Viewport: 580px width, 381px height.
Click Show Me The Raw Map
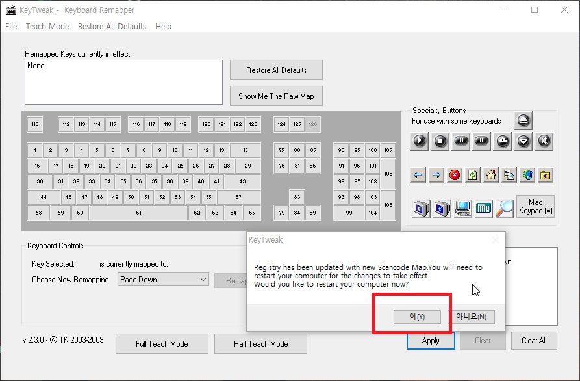click(276, 96)
